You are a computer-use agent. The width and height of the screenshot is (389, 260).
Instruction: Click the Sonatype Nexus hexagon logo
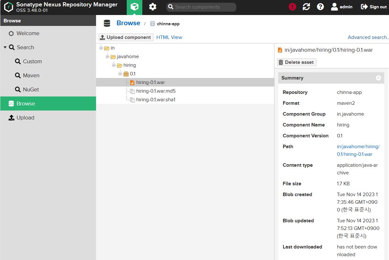pos(9,7)
